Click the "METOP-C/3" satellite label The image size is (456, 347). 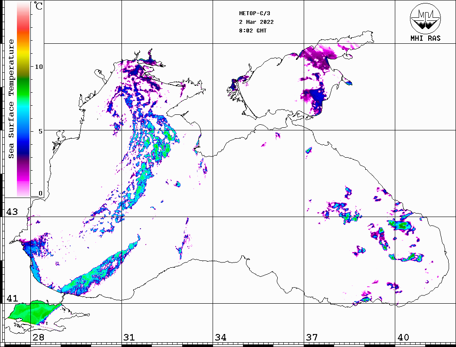[x=254, y=13]
